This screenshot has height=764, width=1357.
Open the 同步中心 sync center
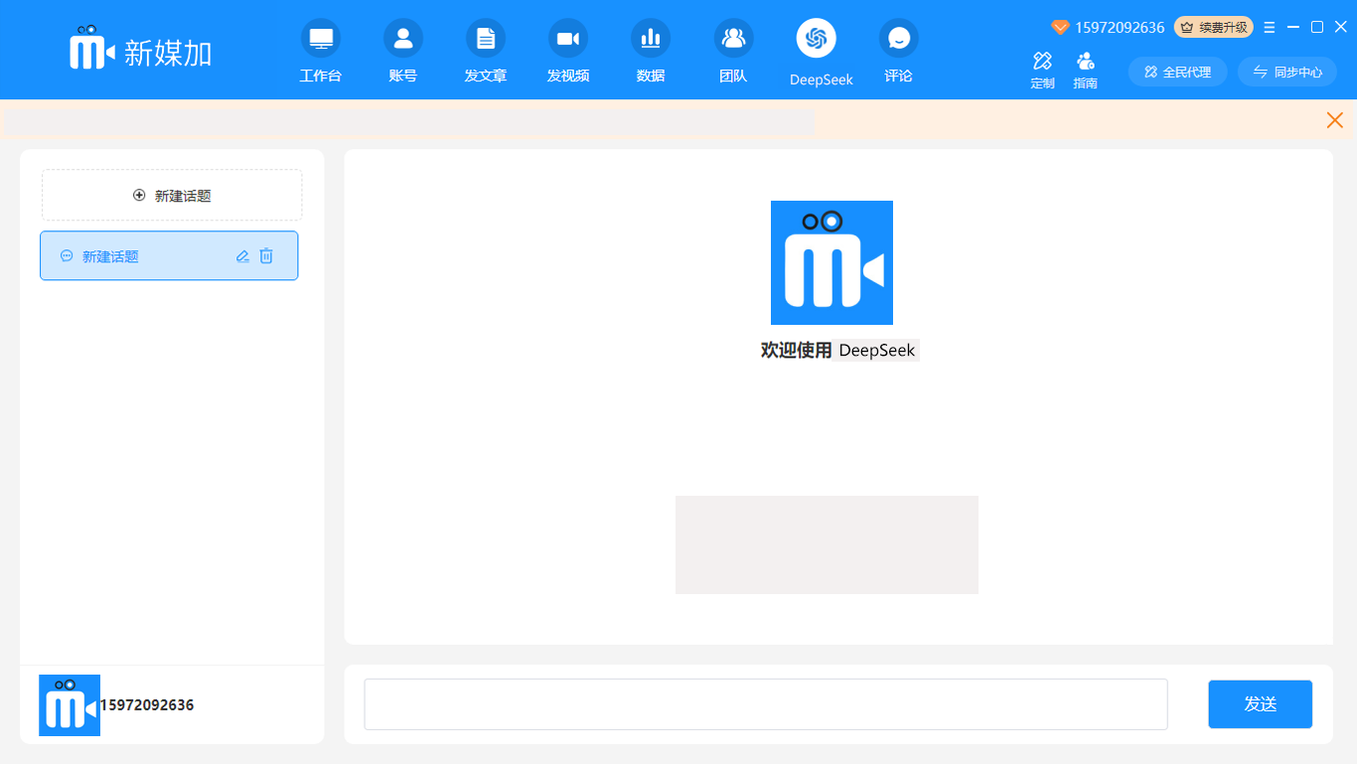[1287, 72]
